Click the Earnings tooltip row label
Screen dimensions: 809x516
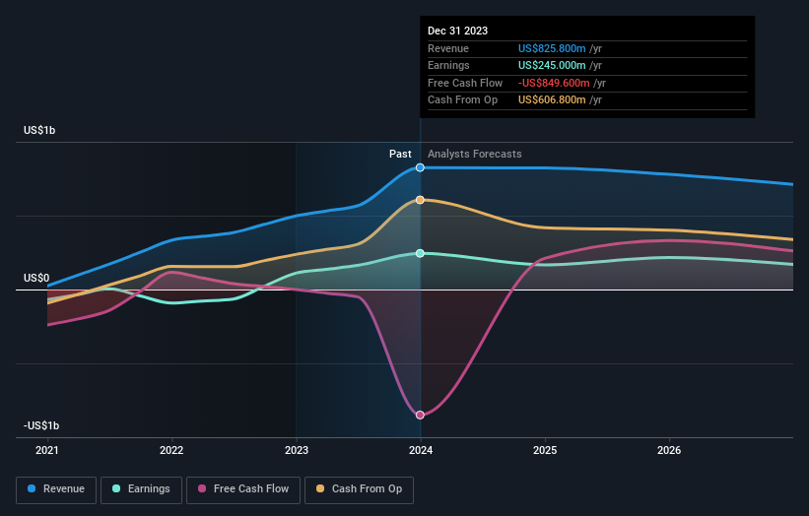[x=448, y=65]
